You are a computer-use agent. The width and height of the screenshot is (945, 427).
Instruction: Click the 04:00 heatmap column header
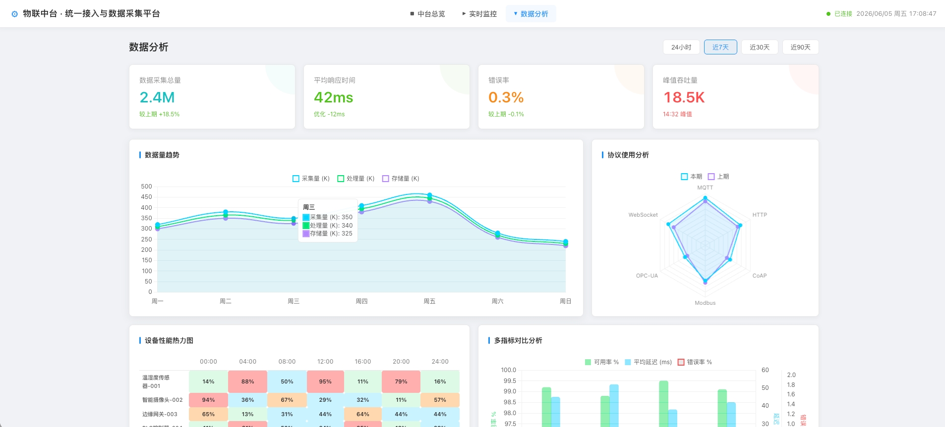coord(248,362)
